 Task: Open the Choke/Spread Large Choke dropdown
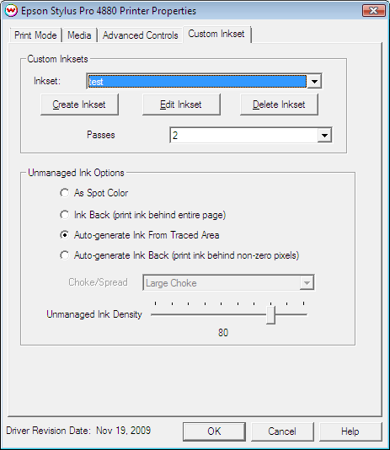pyautogui.click(x=307, y=283)
